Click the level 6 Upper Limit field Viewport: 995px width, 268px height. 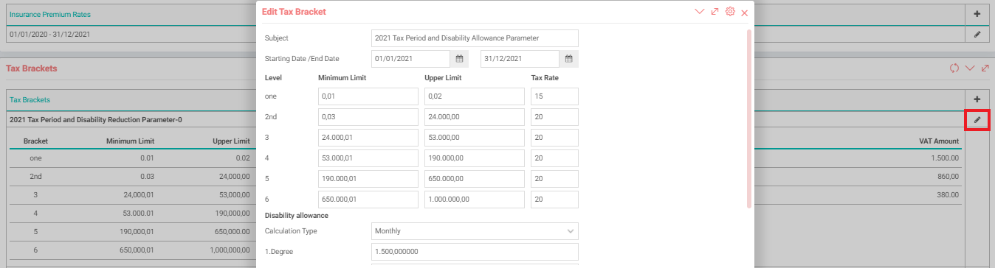pos(475,200)
